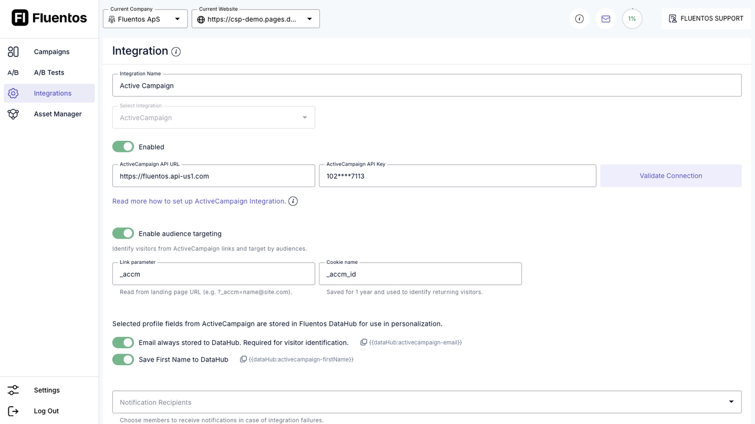Open Read more how to set up ActiveCampaign link
Image resolution: width=755 pixels, height=424 pixels.
pyautogui.click(x=199, y=201)
